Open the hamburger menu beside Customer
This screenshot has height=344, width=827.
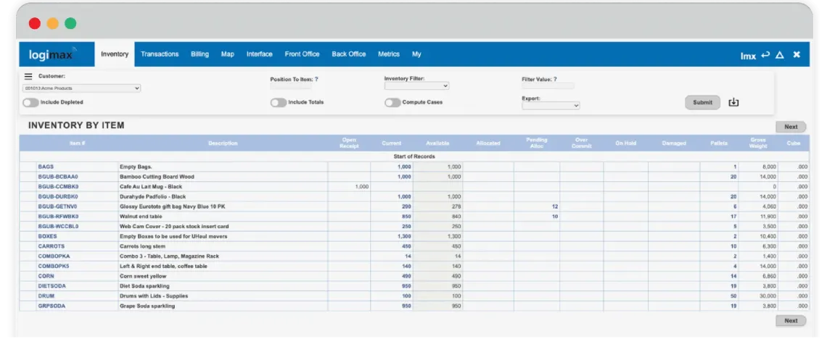point(28,76)
